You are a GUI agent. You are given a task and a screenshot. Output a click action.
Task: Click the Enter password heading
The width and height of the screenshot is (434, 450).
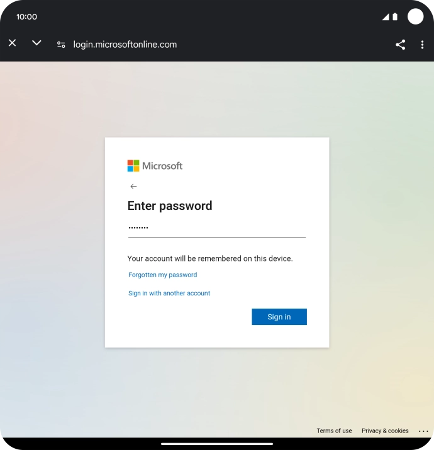[170, 206]
